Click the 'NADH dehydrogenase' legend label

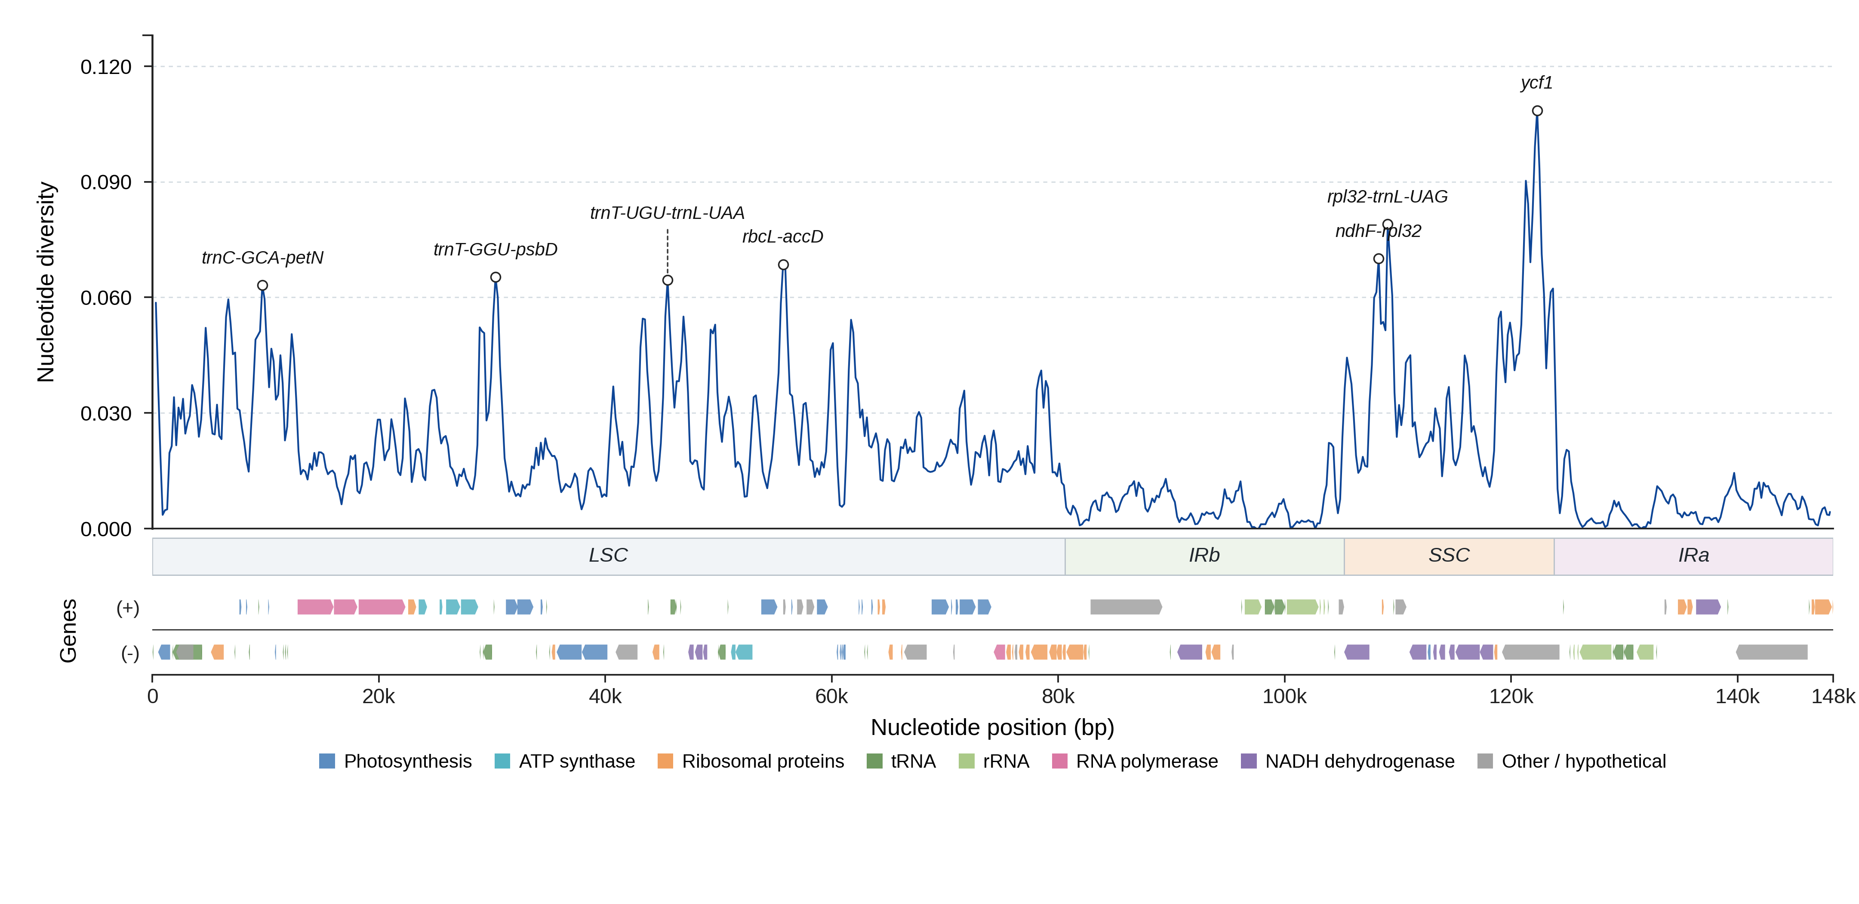[x=1360, y=761]
